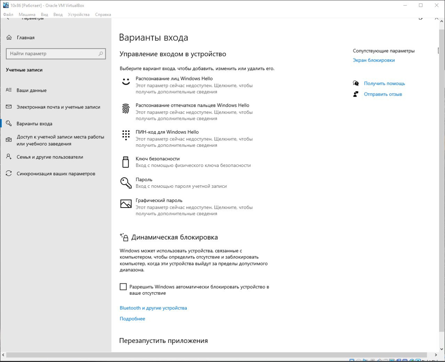Image resolution: width=445 pixels, height=362 pixels.
Task: Click the Динамическая блокировка heading
Action: (x=175, y=238)
